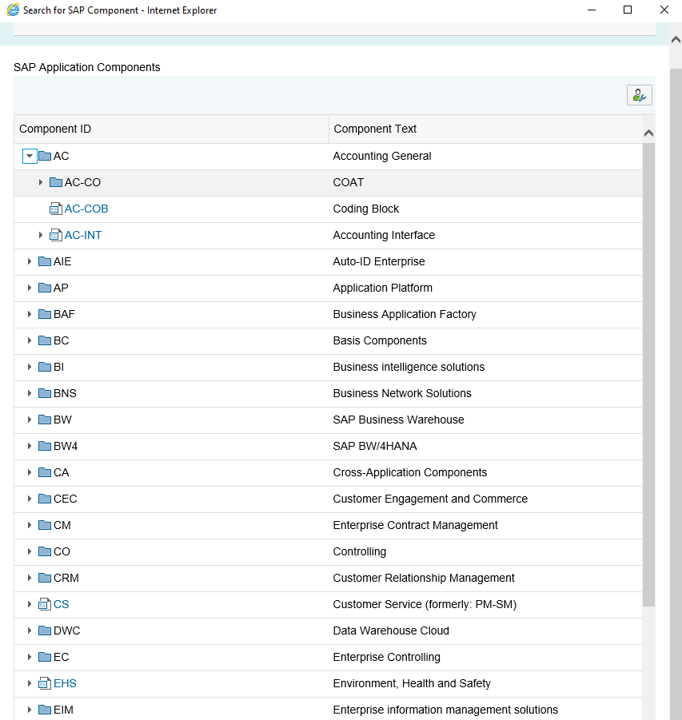Click the CO folder icon
Screen dimensions: 682x720
[45, 551]
